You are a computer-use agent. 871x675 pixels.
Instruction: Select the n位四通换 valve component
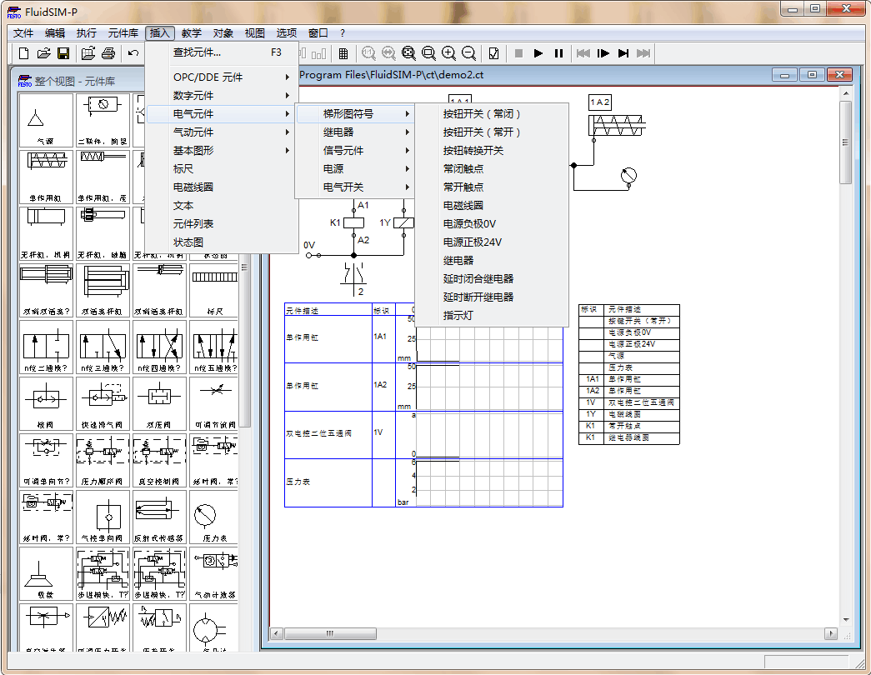click(159, 347)
